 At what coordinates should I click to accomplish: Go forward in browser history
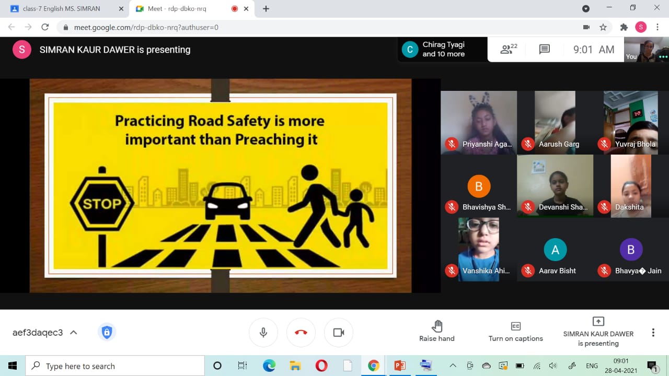click(x=28, y=27)
